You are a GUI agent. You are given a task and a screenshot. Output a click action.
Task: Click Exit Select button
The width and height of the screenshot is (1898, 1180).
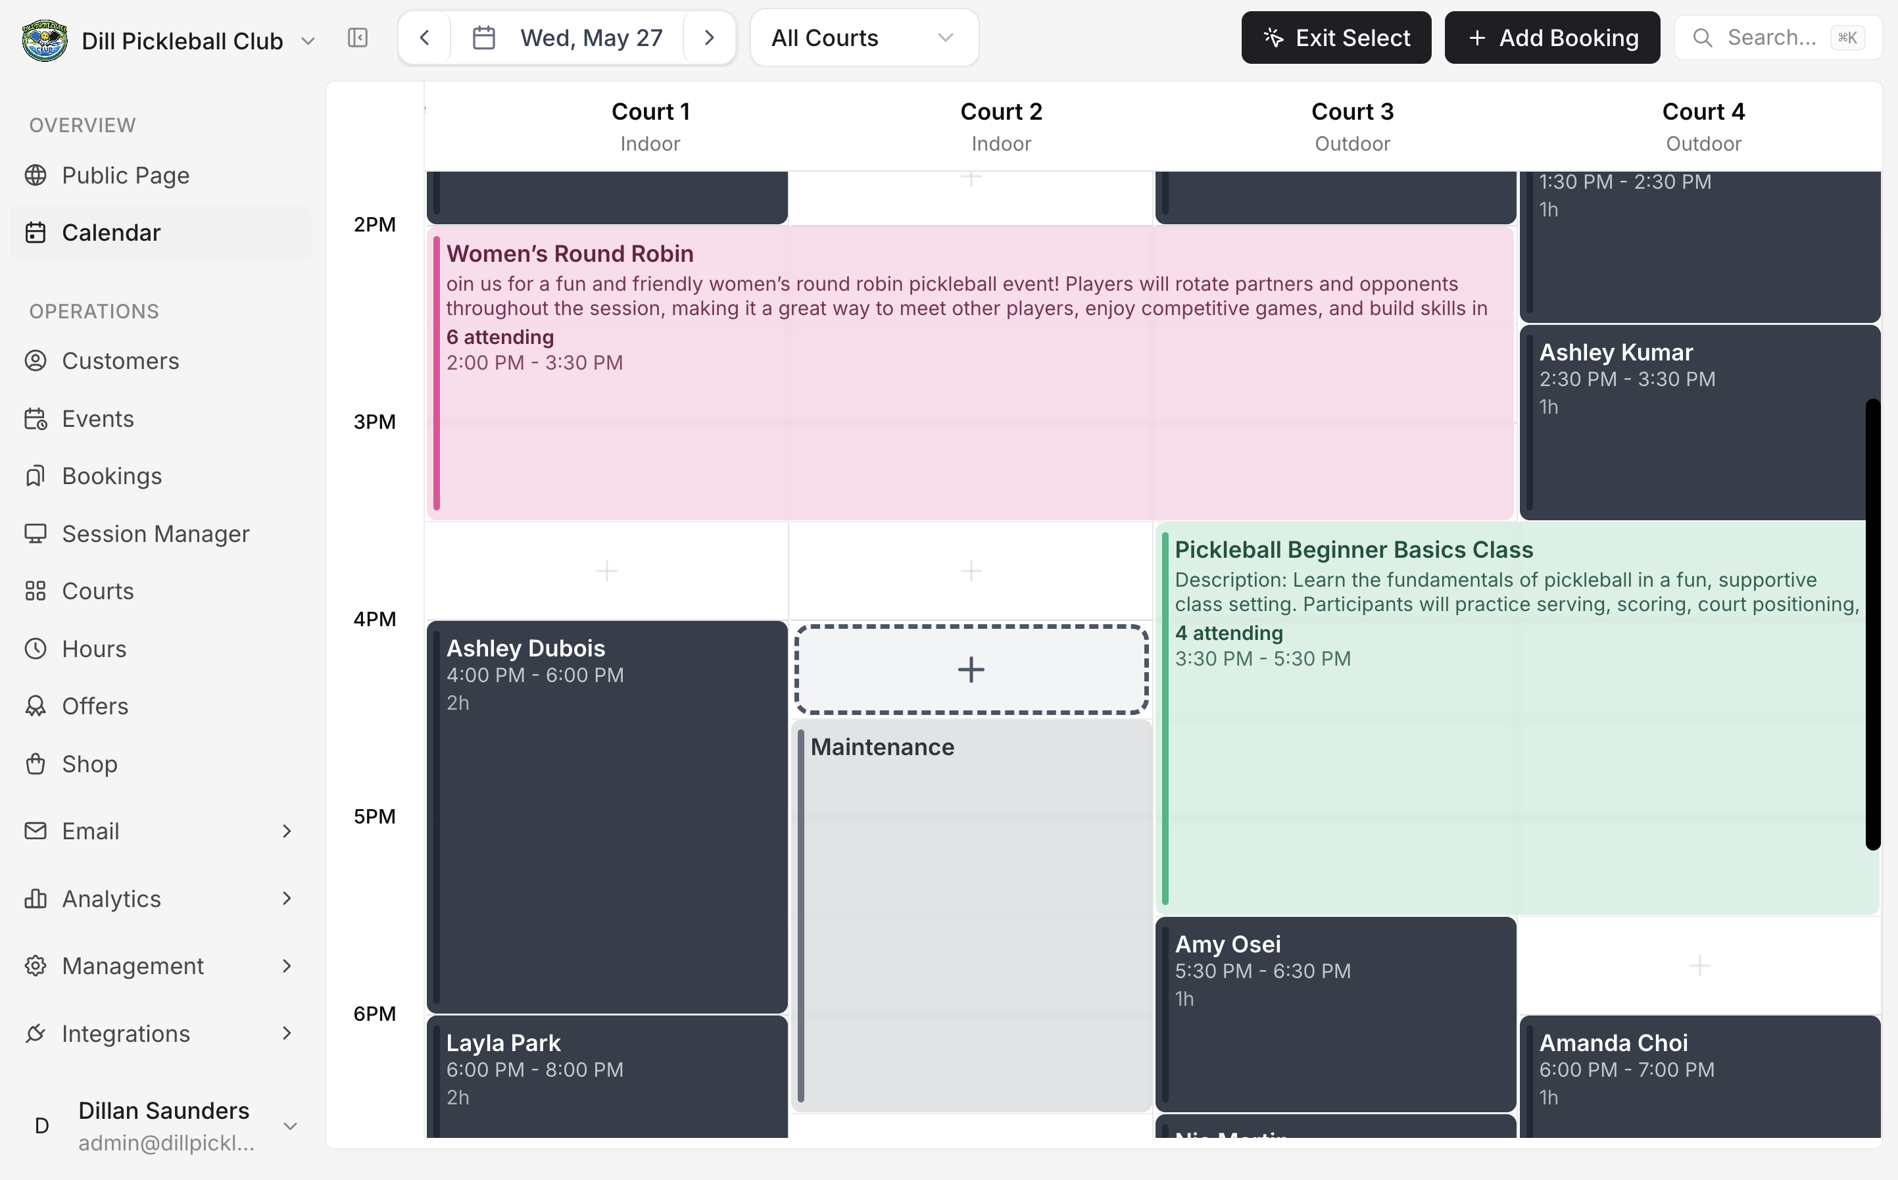click(1336, 37)
